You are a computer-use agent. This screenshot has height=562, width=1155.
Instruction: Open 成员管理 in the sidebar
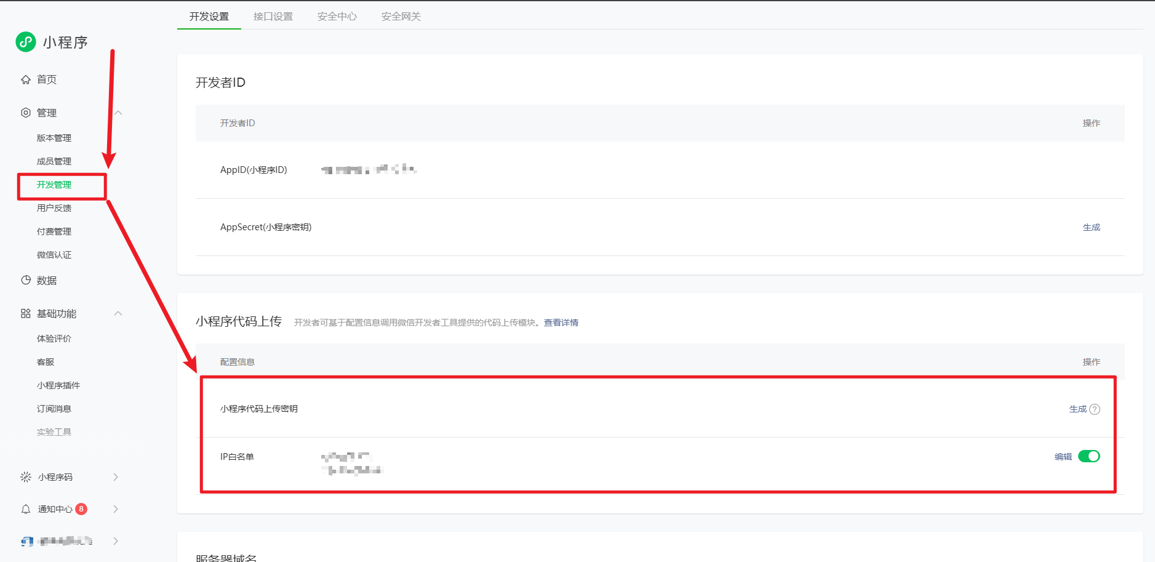point(54,161)
